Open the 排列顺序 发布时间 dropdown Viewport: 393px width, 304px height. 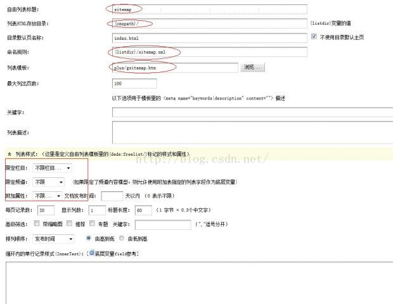pyautogui.click(x=53, y=239)
